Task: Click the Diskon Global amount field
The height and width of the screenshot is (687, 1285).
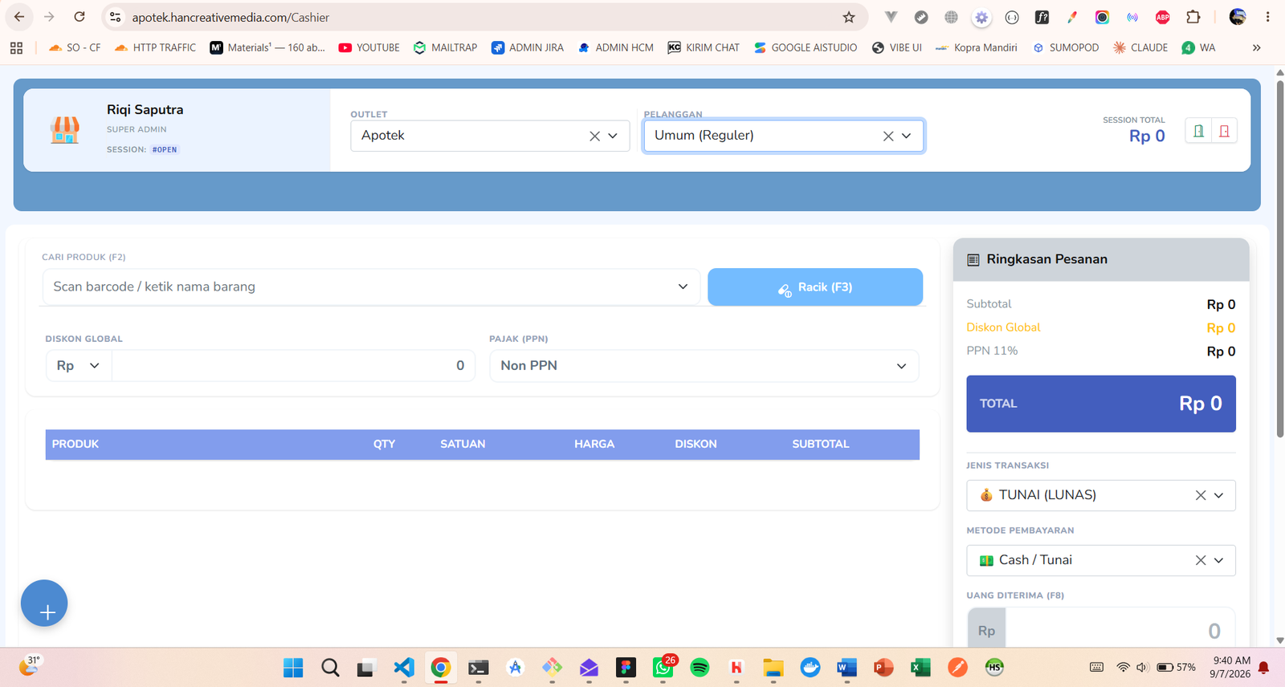Action: click(x=293, y=366)
